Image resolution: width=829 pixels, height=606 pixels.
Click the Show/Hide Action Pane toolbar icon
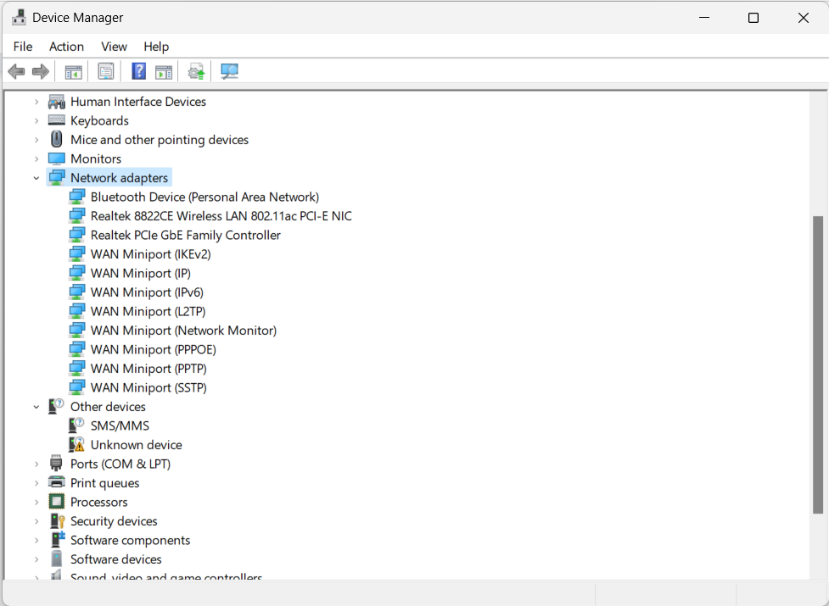click(164, 72)
